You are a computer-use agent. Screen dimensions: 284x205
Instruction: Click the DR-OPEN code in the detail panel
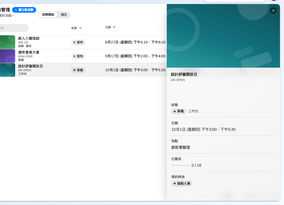[178, 80]
